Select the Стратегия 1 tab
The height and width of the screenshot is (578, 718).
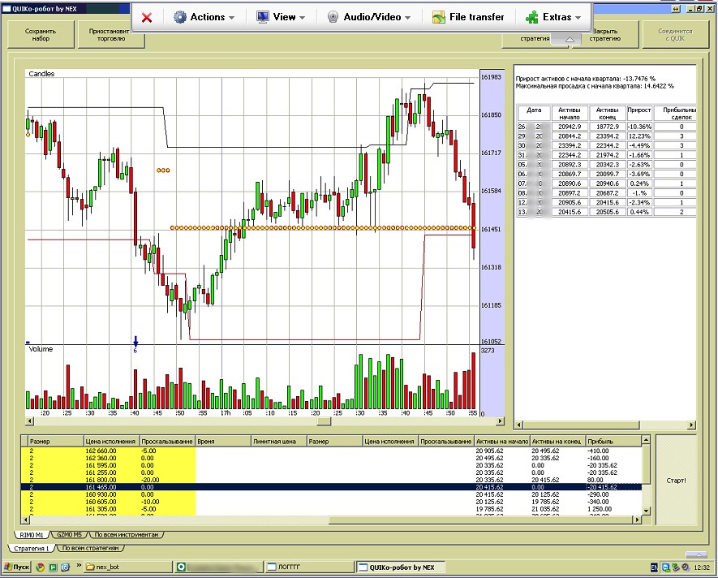(31, 548)
